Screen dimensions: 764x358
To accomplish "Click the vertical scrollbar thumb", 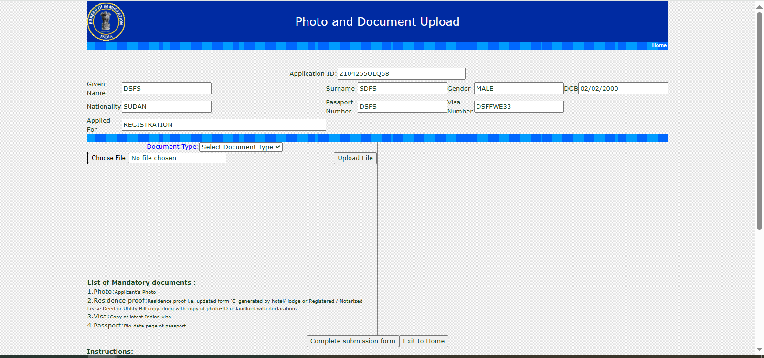I will [x=759, y=121].
